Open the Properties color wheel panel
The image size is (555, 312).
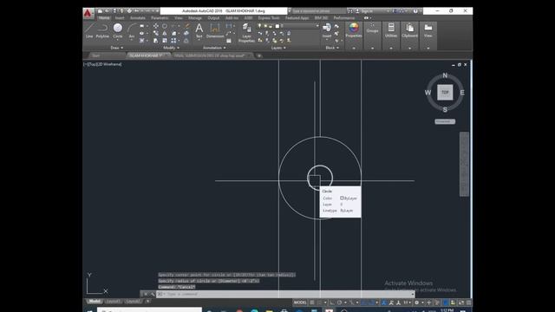(x=354, y=30)
